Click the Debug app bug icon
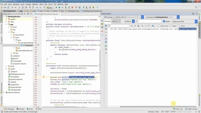The width and height of the screenshot is (201, 113). point(59,8)
